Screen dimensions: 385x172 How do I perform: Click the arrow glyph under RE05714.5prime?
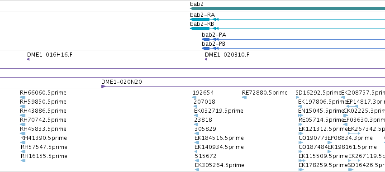(x=300, y=124)
